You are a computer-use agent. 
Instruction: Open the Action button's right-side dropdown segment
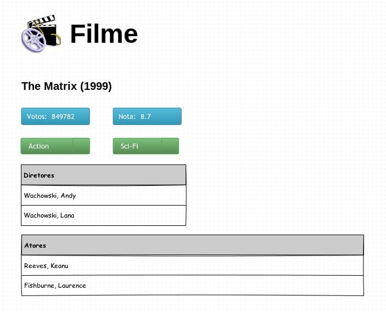81,146
